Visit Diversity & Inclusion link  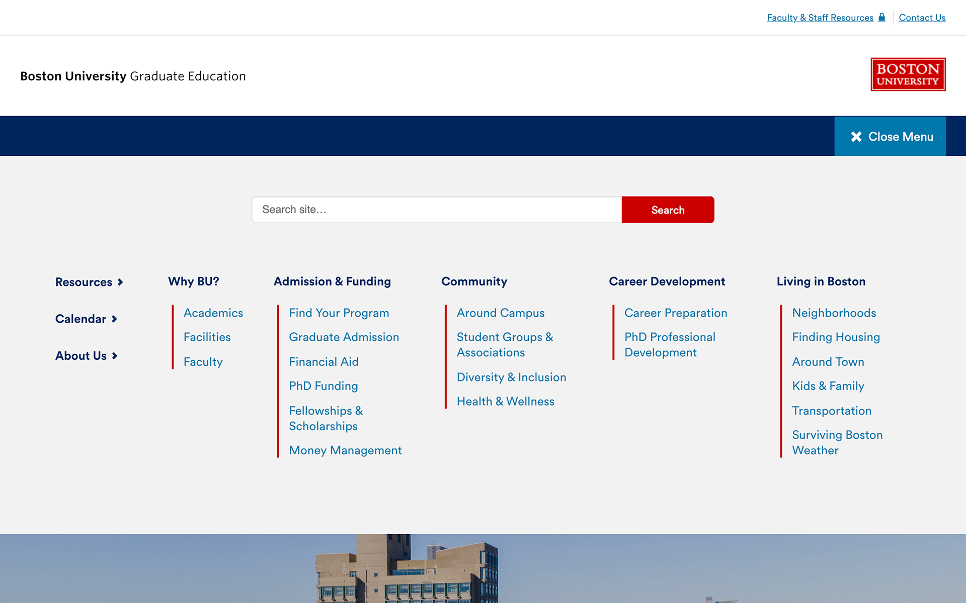[511, 377]
